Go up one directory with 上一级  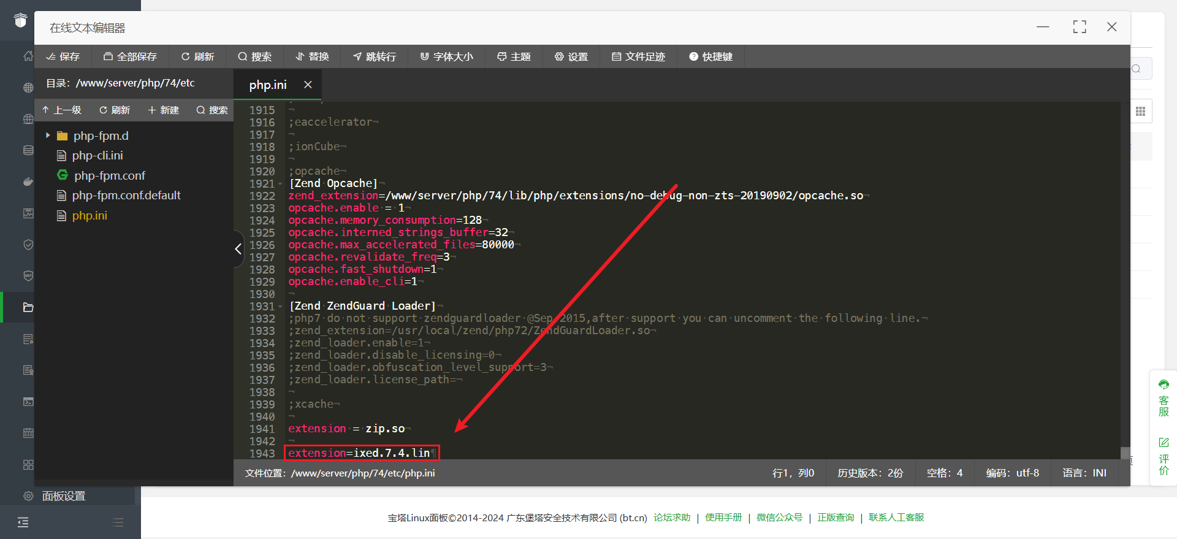tap(61, 110)
